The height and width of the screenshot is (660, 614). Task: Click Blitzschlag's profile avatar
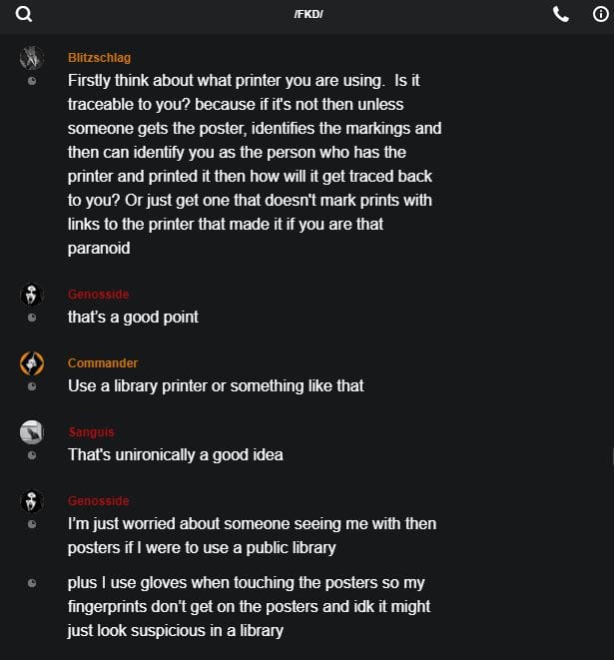click(x=32, y=57)
